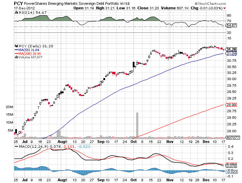This screenshot has width=242, height=183.
Task: Click the Nov label under the MACD panel
Action: (170, 180)
